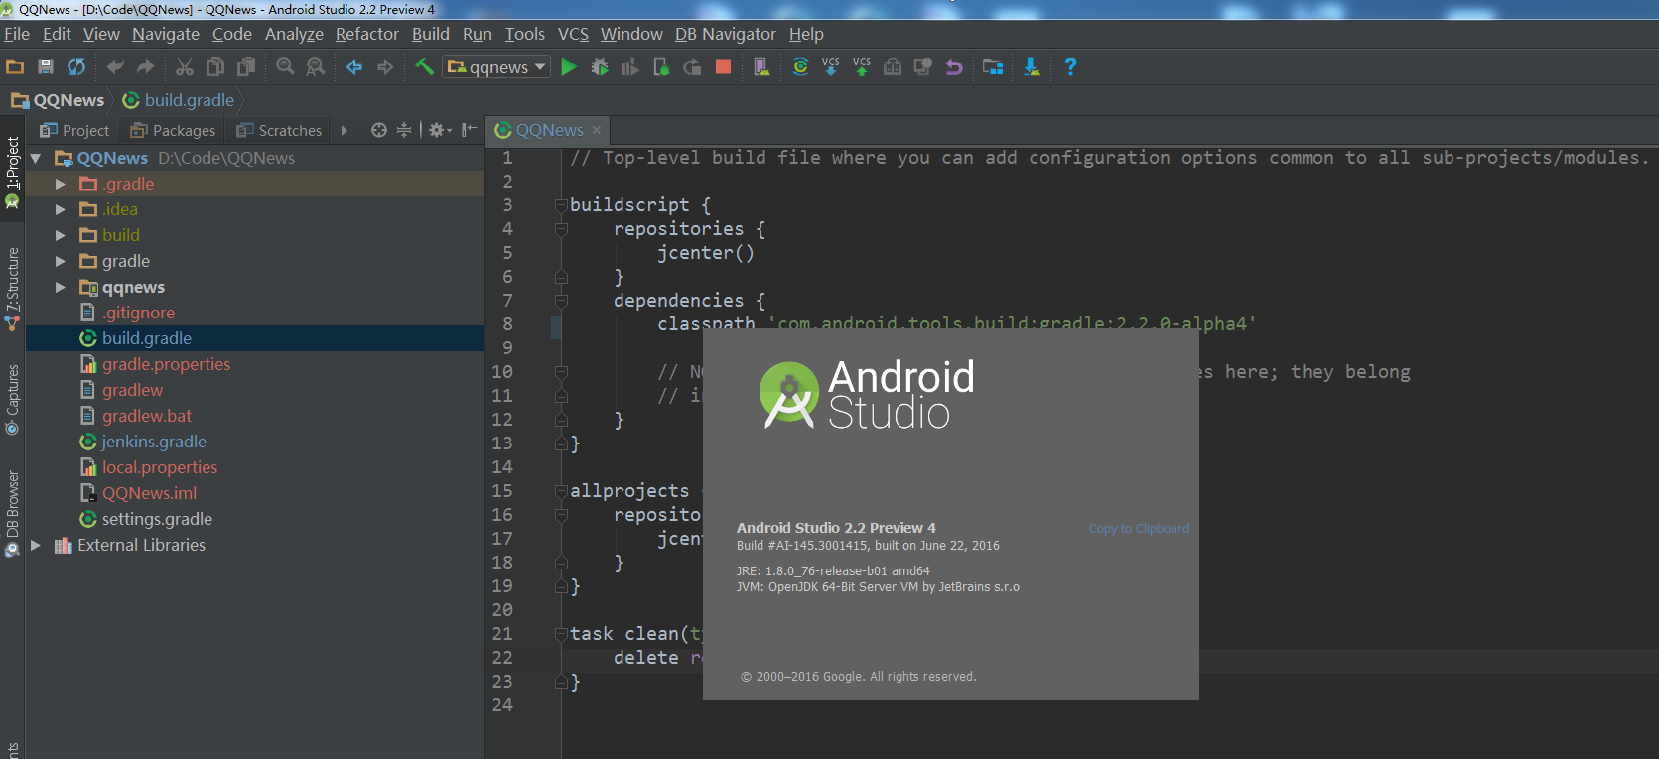Click Sync Project with Gradle Files icon
The height and width of the screenshot is (759, 1659).
(x=800, y=66)
